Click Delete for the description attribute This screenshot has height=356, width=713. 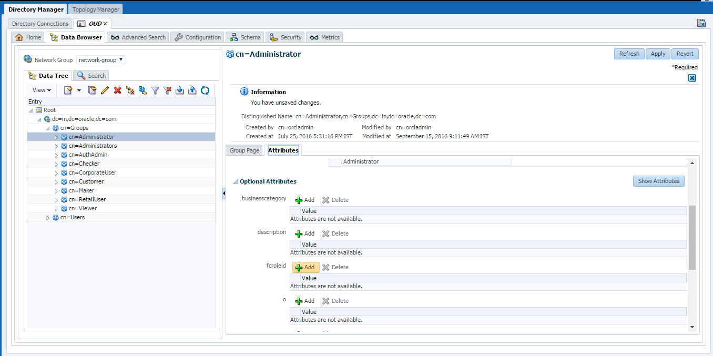coord(335,233)
